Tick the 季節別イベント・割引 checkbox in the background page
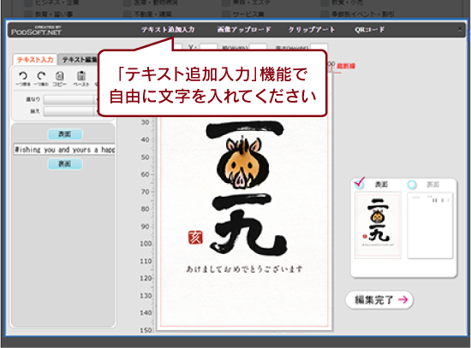471x348 pixels. pos(325,14)
